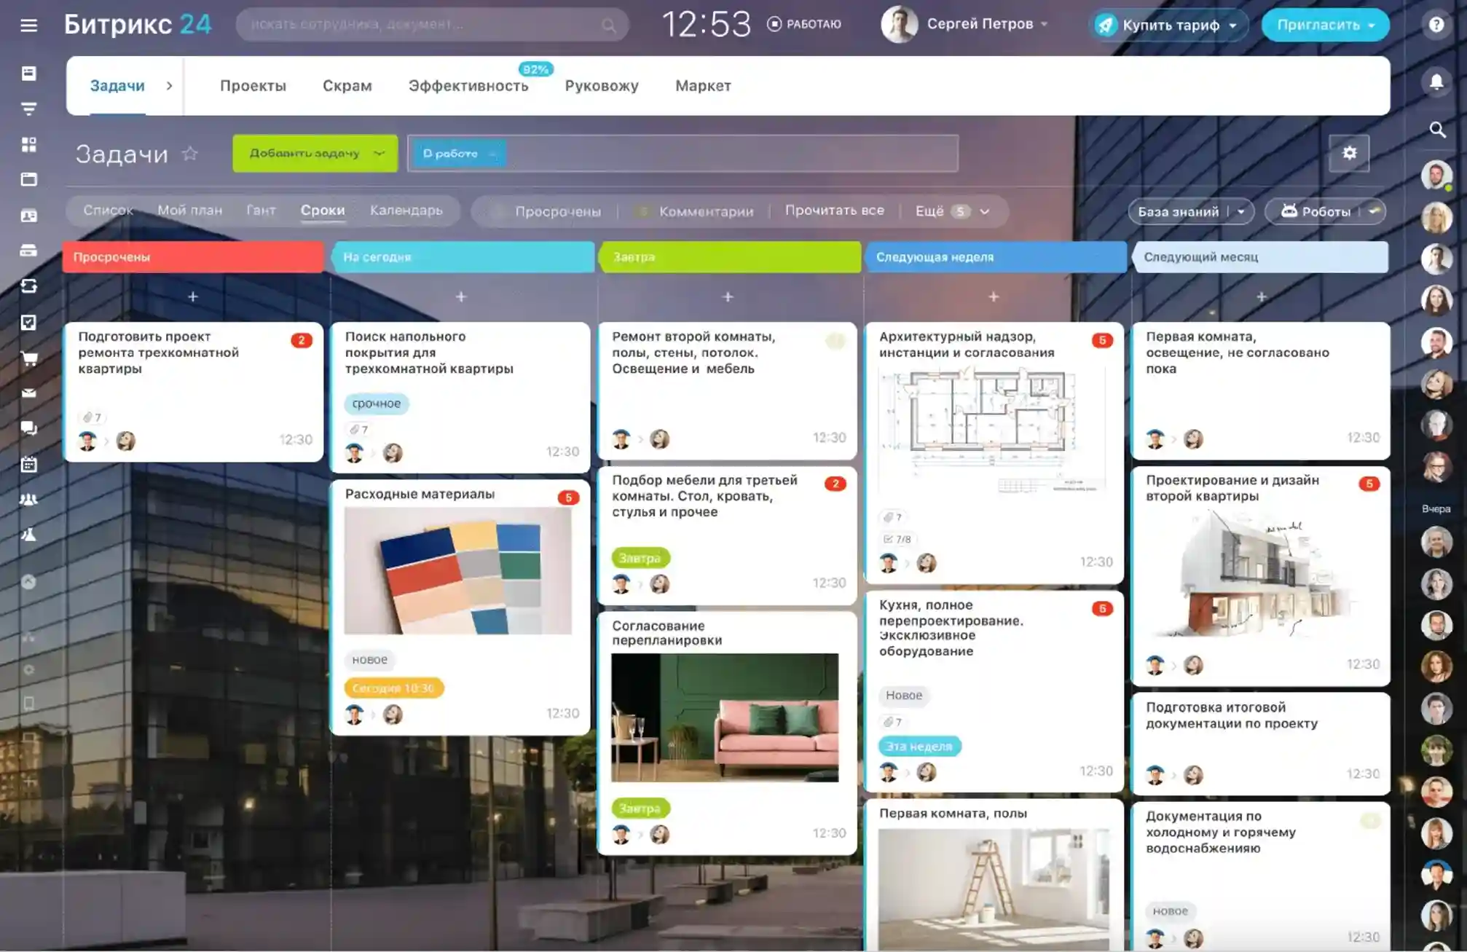Star the Задачи page as favorite

click(x=189, y=154)
